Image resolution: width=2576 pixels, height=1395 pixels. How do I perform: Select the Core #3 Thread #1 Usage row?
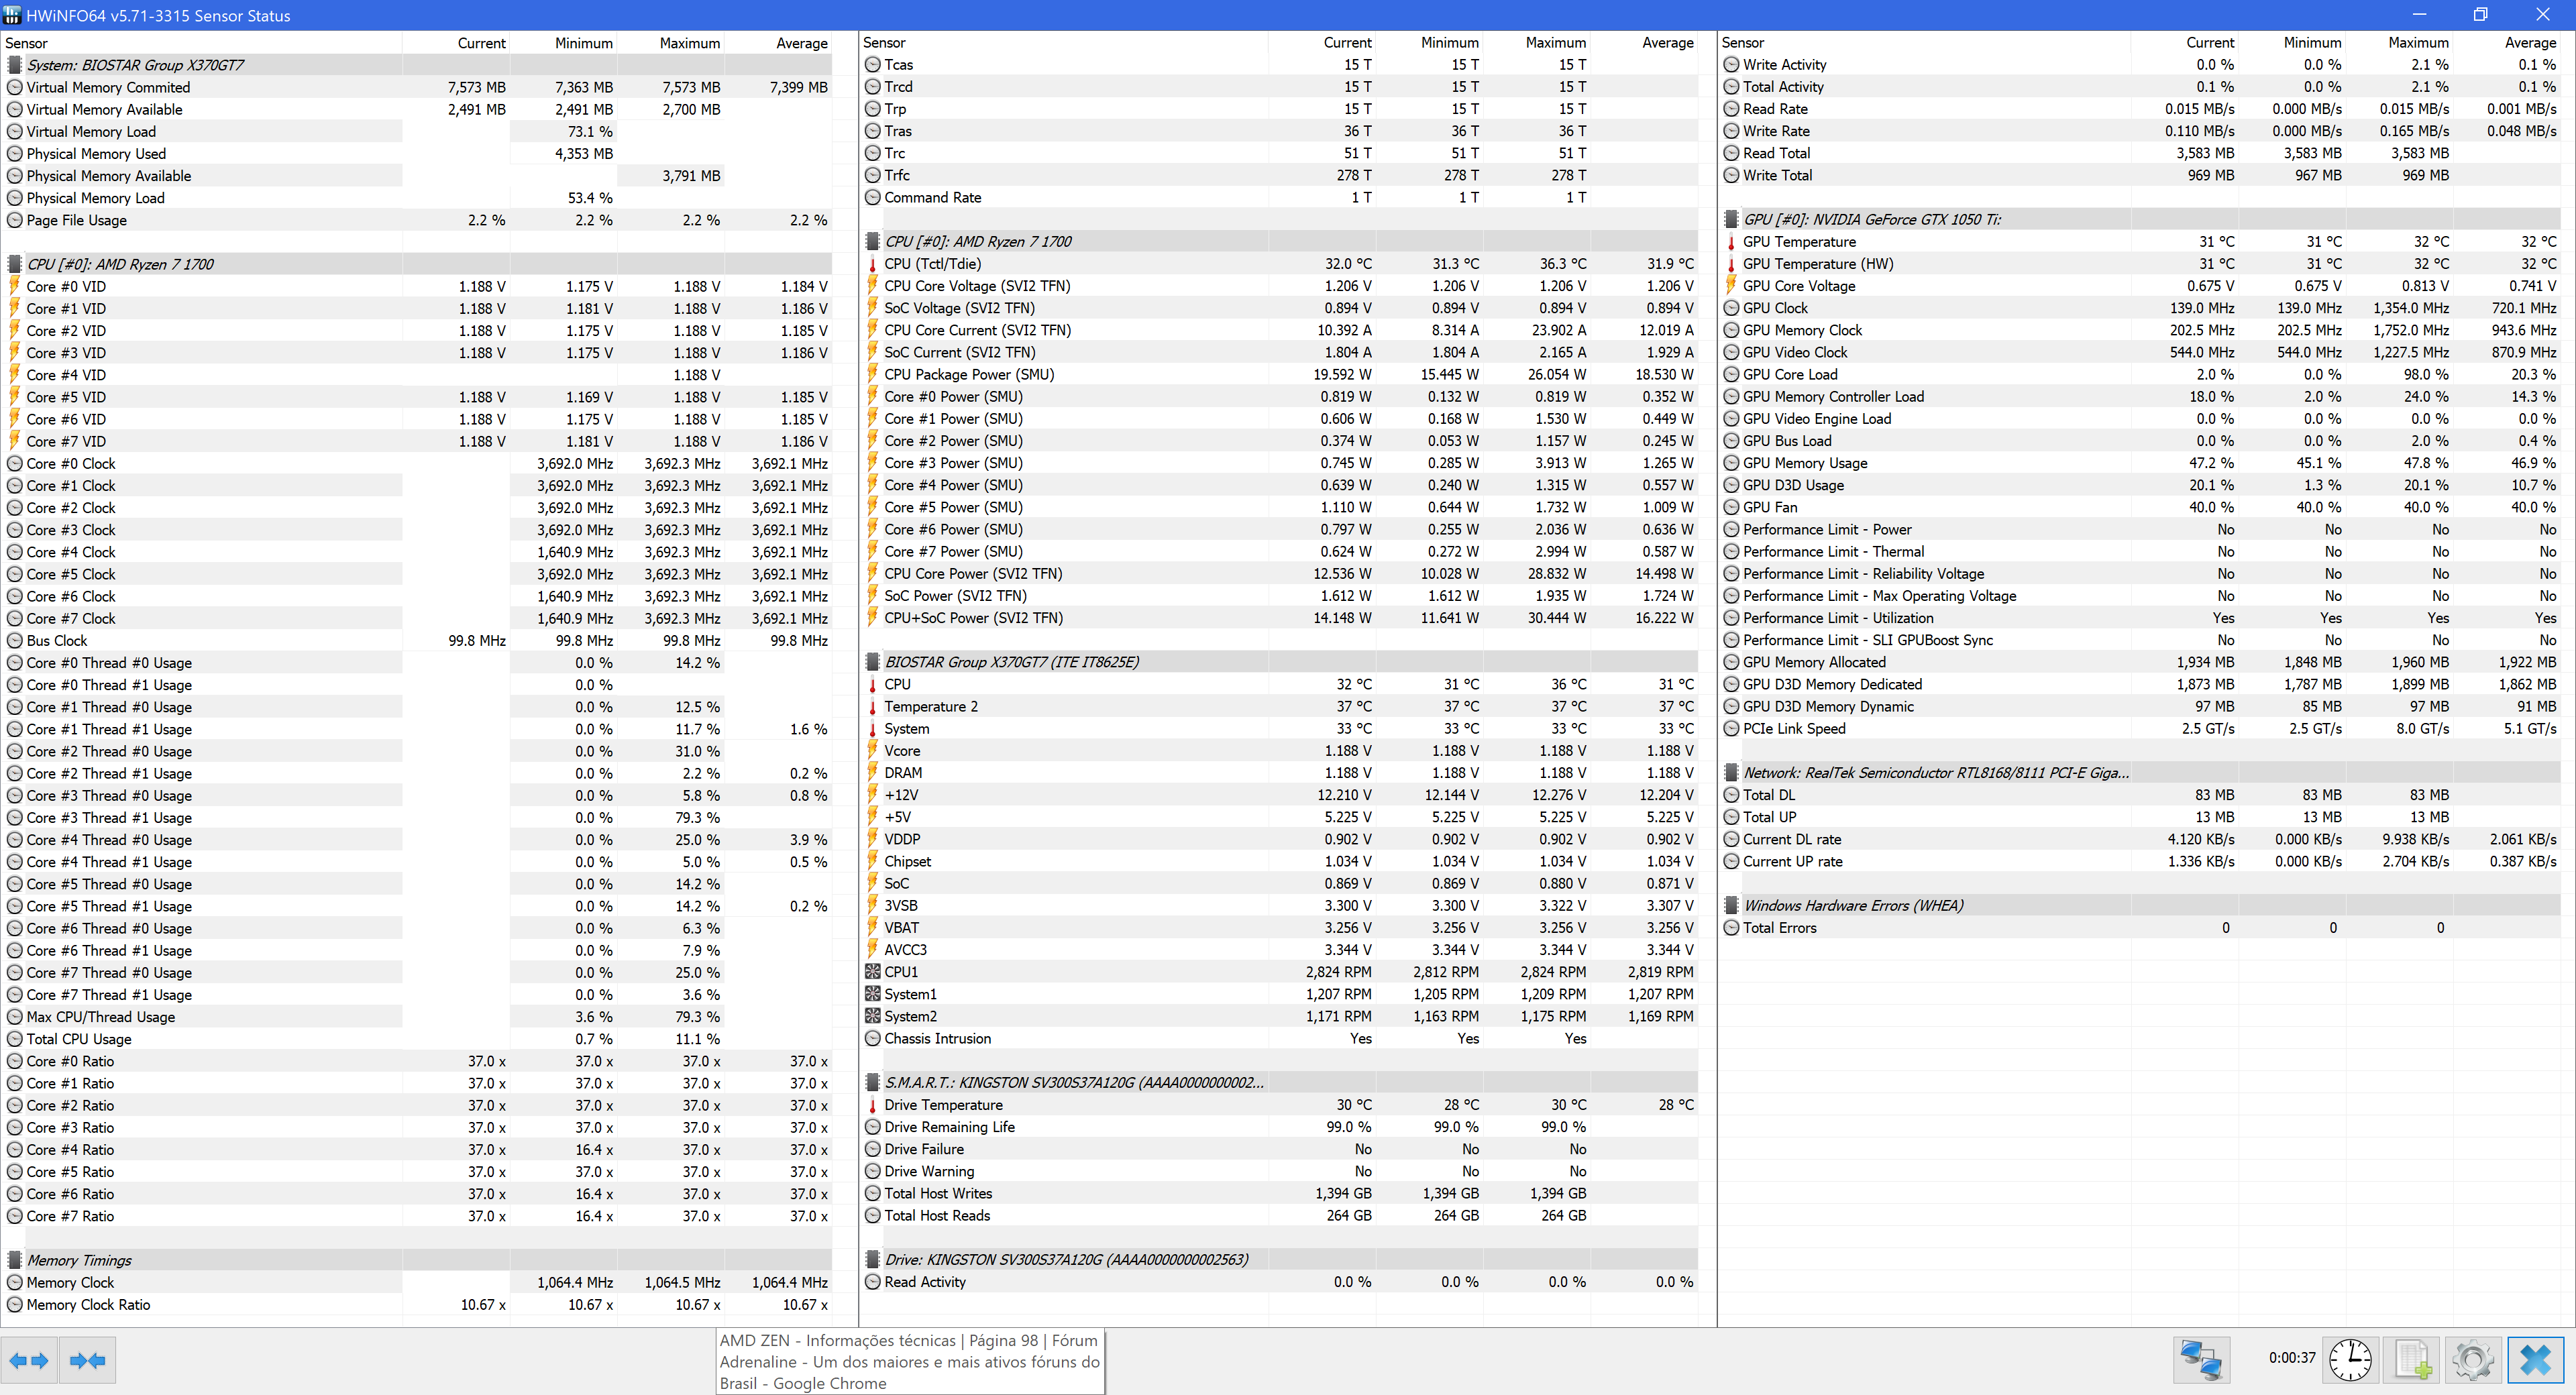coord(418,818)
